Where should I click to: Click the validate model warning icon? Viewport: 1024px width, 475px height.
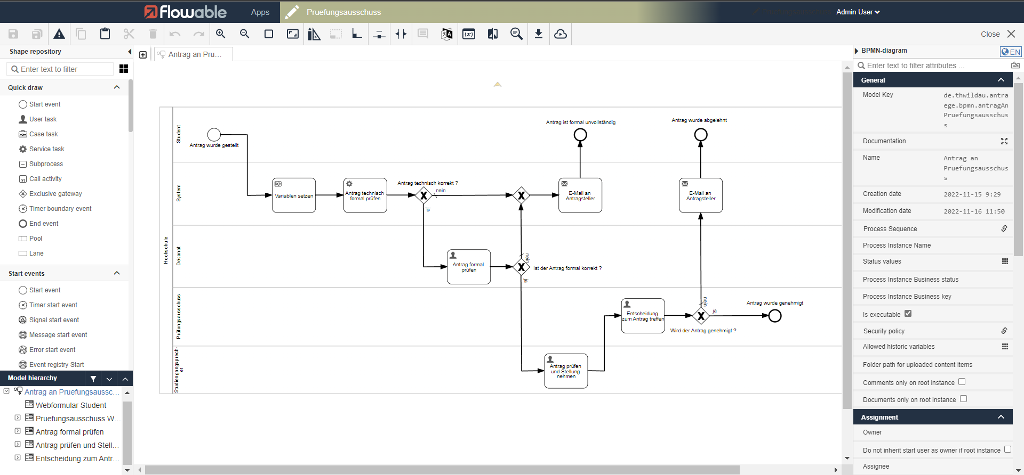coord(59,34)
